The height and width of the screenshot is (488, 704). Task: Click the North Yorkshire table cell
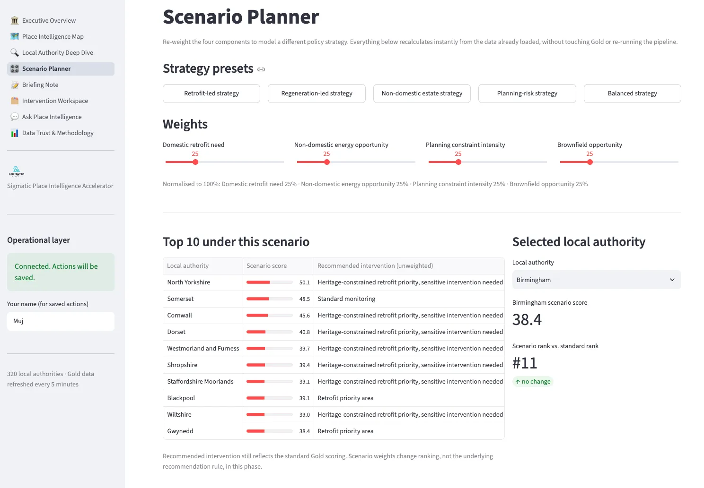click(x=203, y=283)
